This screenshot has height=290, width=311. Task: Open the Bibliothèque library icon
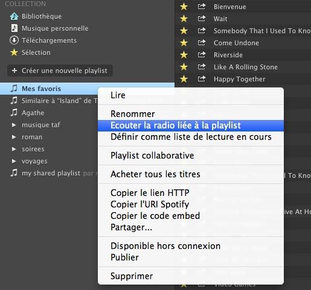pos(14,16)
